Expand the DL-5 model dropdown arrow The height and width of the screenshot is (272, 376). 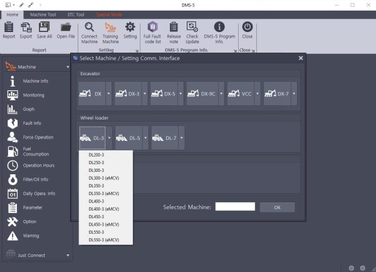(x=145, y=138)
